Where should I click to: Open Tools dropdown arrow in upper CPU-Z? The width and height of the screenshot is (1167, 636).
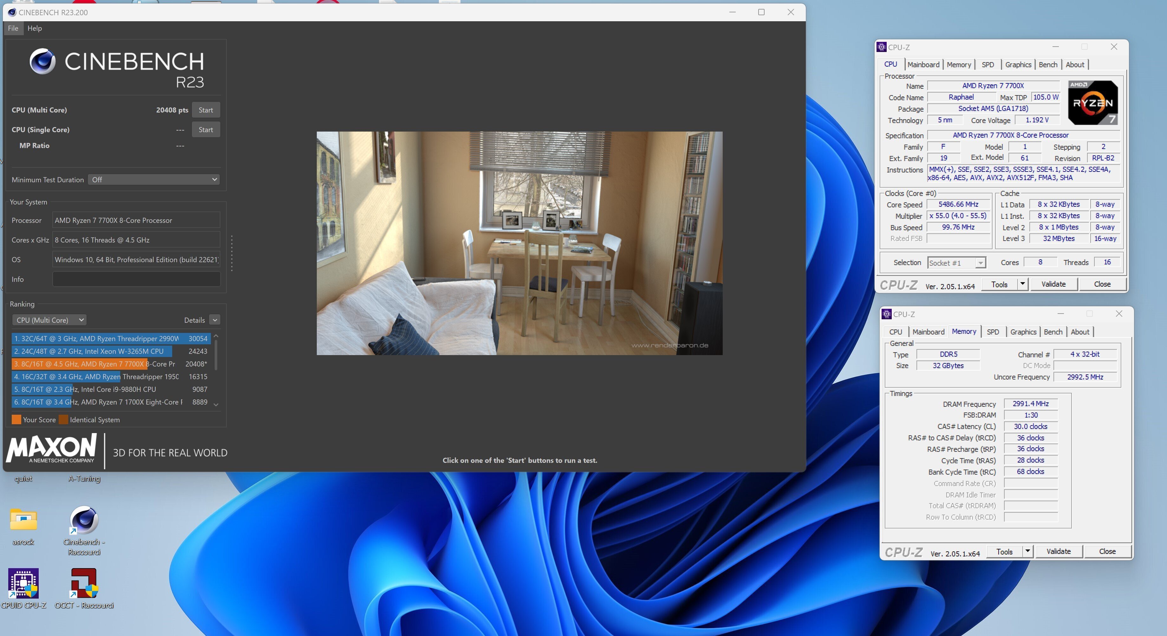point(1022,284)
